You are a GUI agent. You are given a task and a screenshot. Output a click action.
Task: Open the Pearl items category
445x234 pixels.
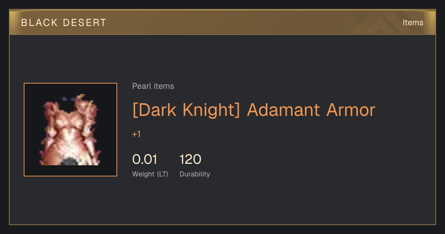coord(153,86)
